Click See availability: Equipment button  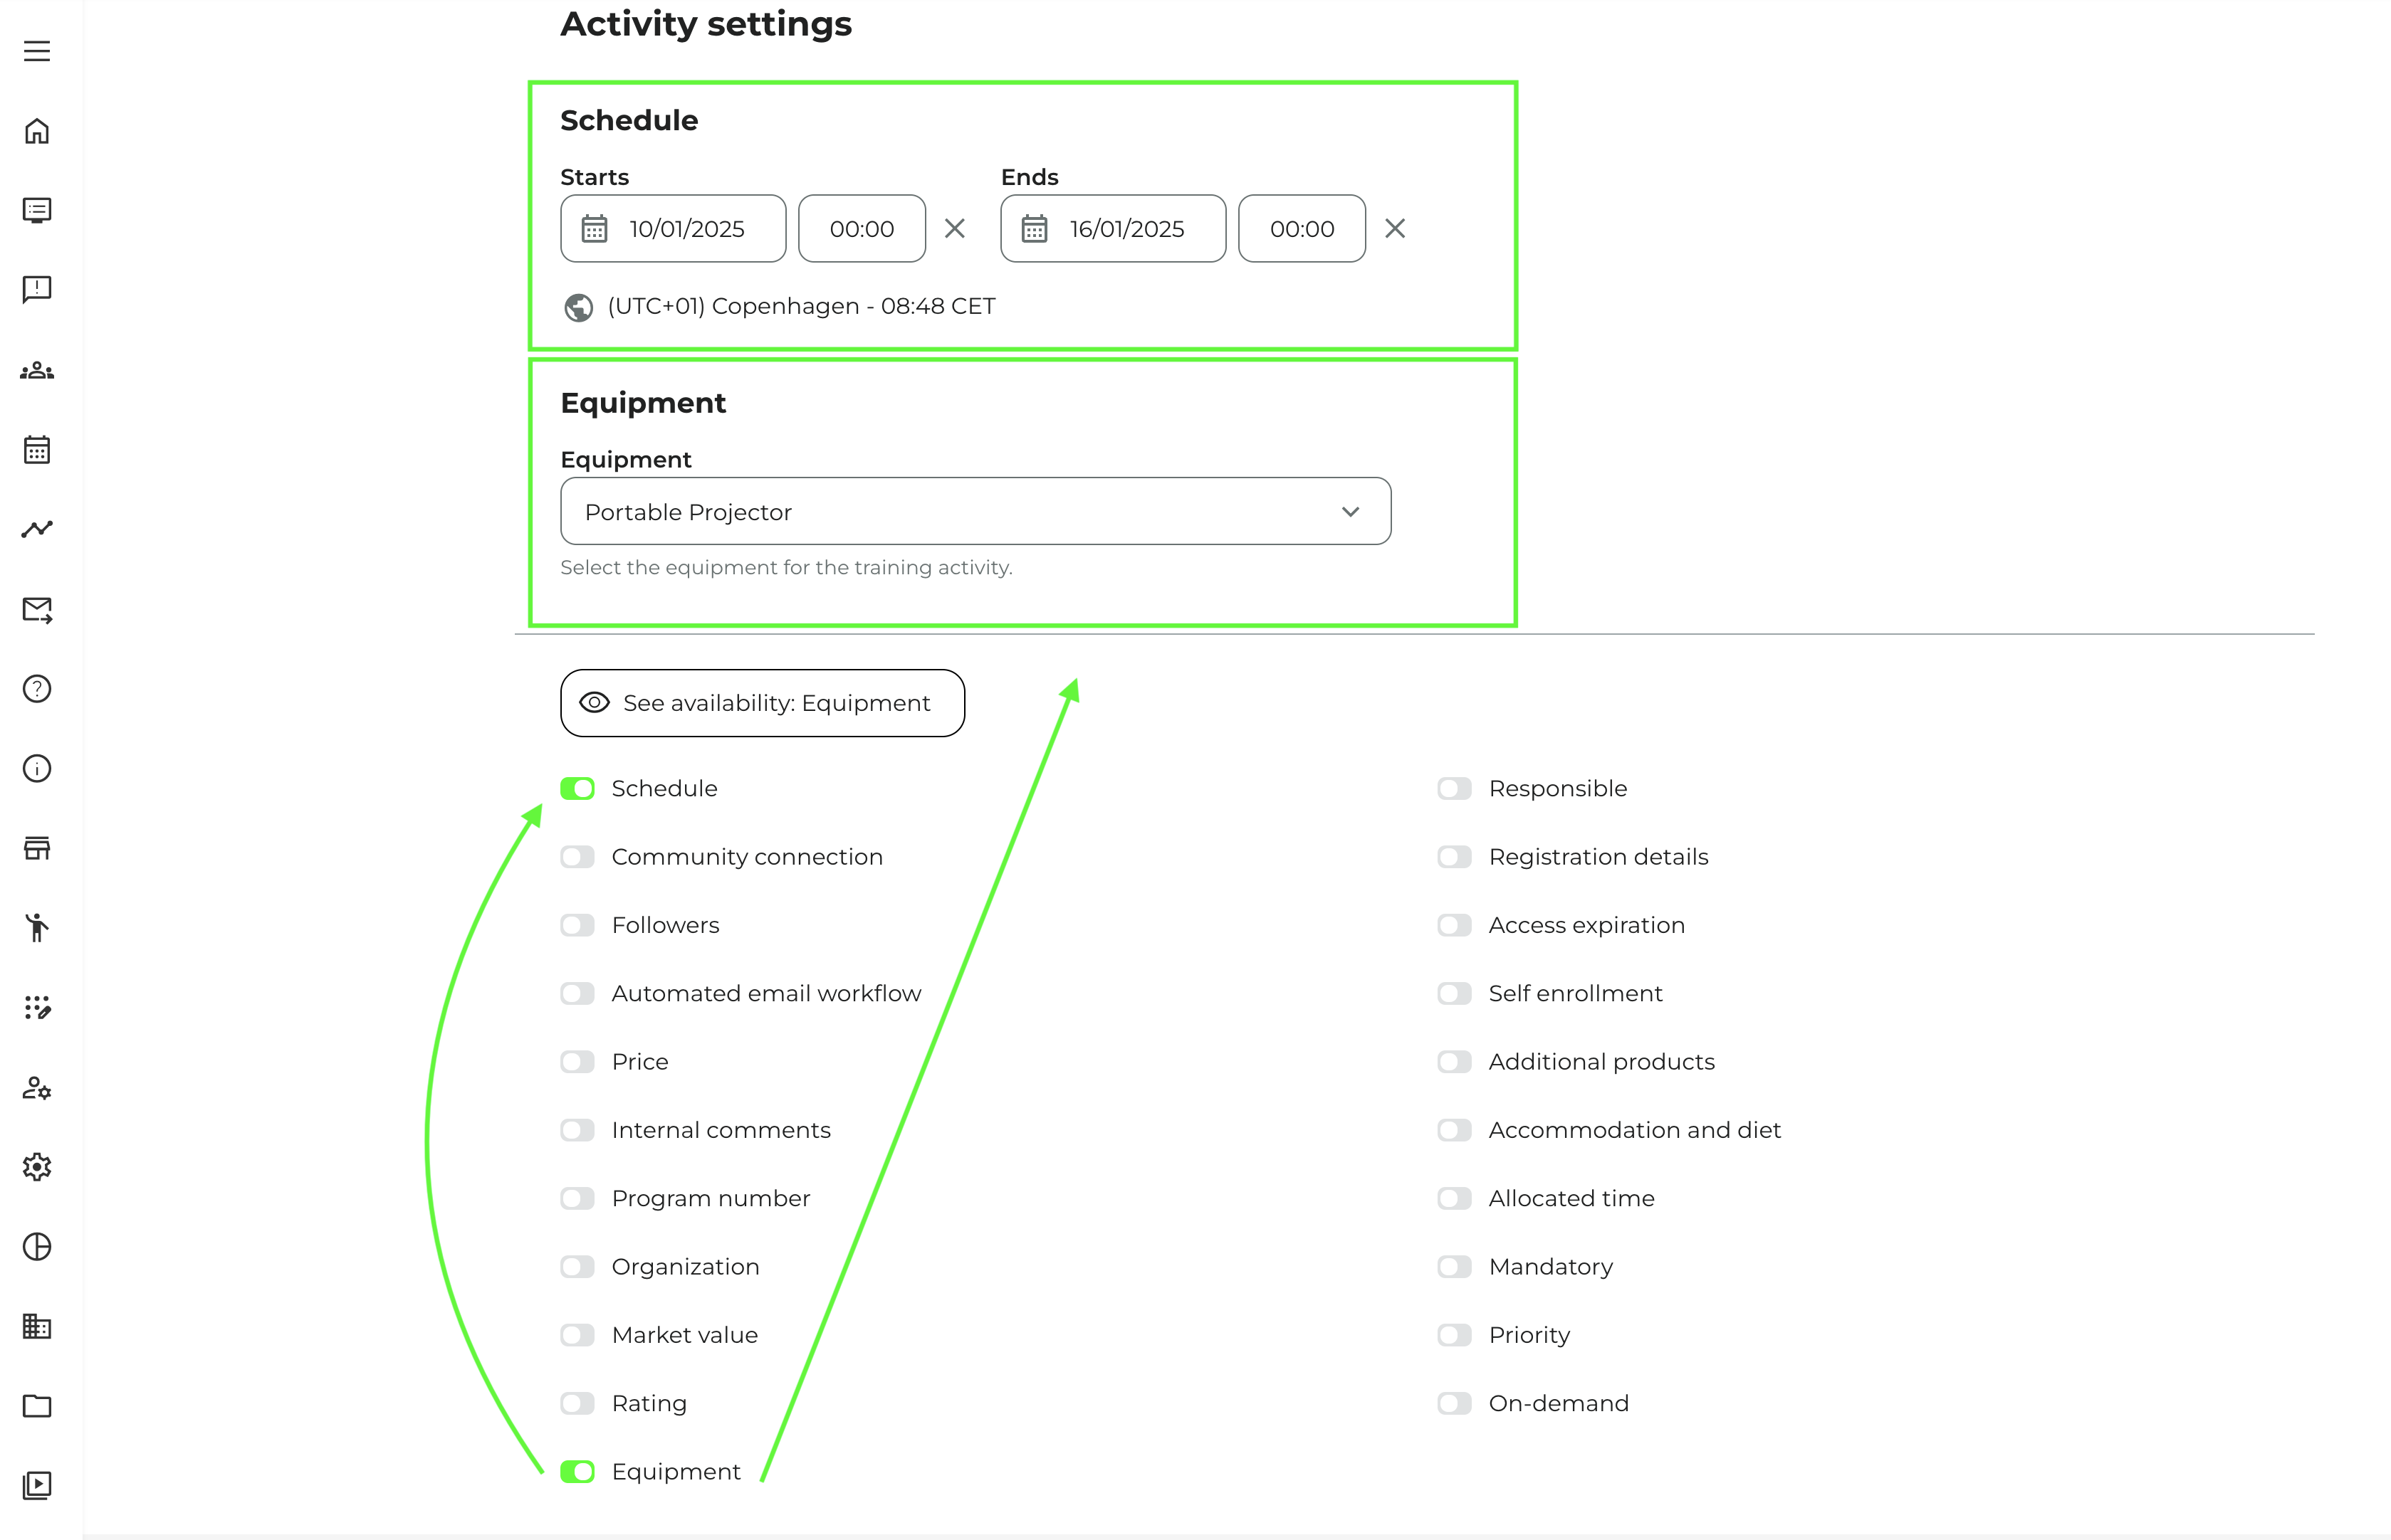tap(763, 703)
